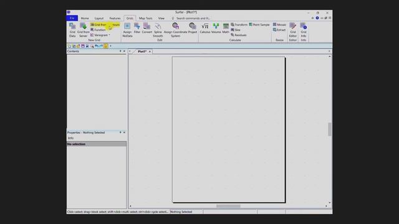Select the Info tab in Properties
Screen dimensions: 399x224
click(x=70, y=138)
